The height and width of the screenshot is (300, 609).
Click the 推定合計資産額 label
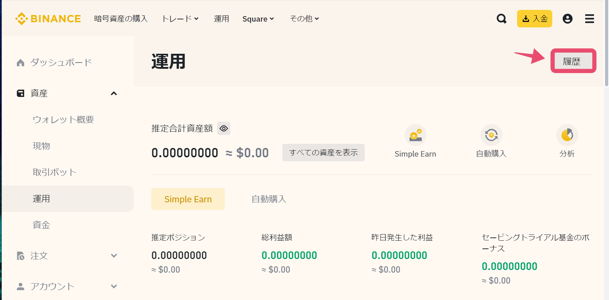182,128
